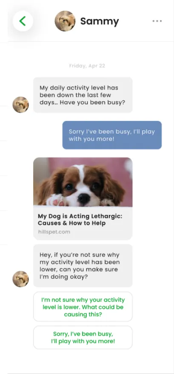
Task: Open the "My Dog is Acting Lethargic" article title
Action: (x=80, y=220)
